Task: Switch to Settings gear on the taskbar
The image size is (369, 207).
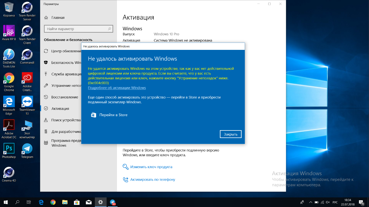Action: point(100,202)
